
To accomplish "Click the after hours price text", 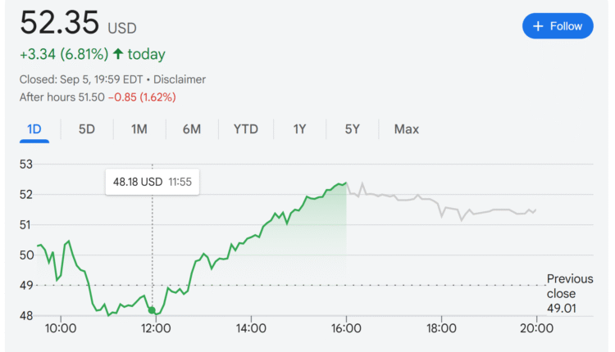I will coord(98,97).
